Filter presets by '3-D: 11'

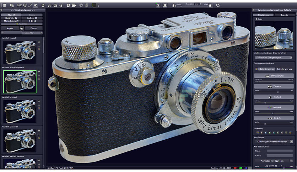click(x=32, y=21)
